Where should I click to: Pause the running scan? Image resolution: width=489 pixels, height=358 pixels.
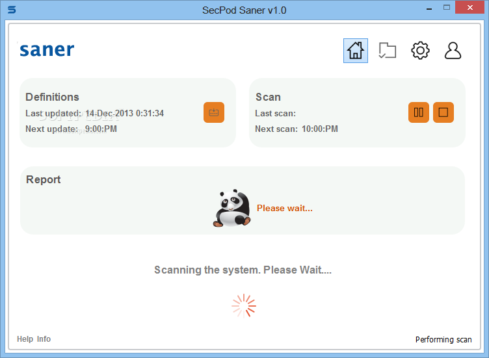click(x=419, y=112)
